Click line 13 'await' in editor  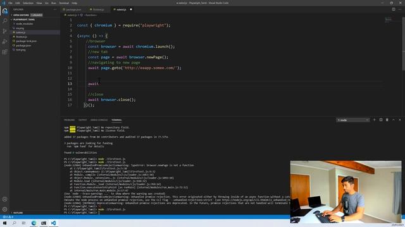(x=93, y=84)
